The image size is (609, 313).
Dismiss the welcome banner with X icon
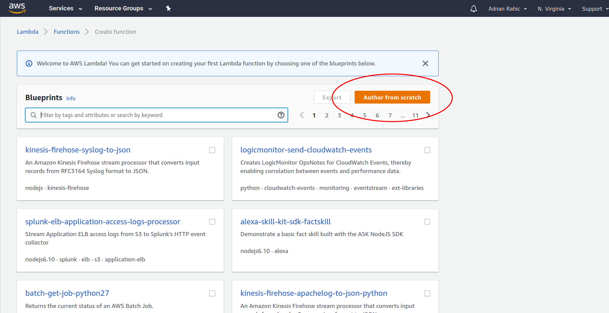(x=425, y=63)
